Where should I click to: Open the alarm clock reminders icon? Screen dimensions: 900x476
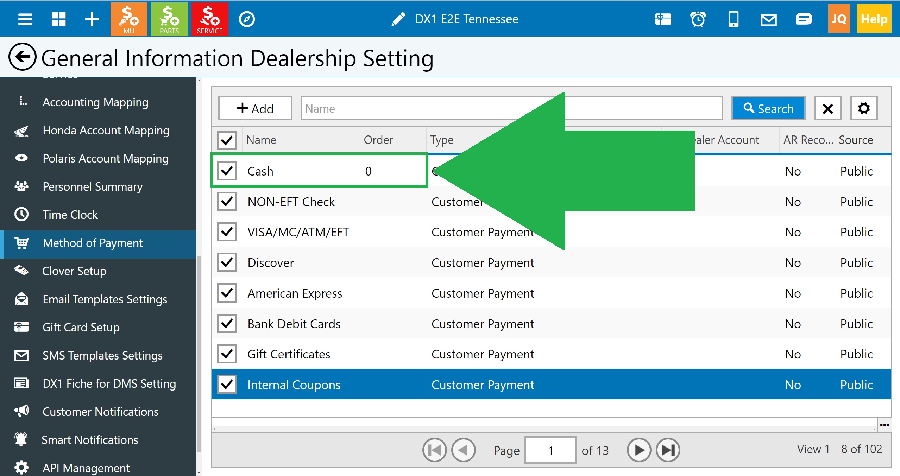698,19
